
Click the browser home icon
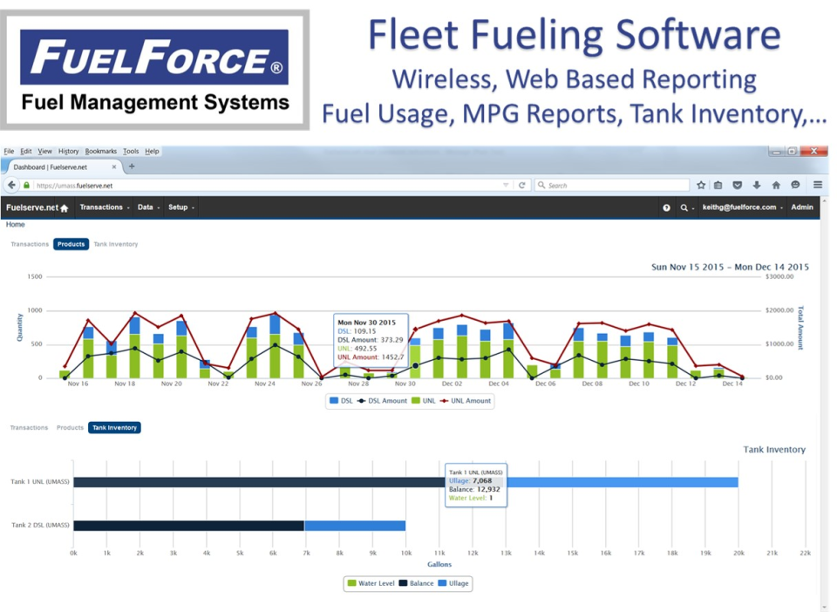tap(776, 185)
